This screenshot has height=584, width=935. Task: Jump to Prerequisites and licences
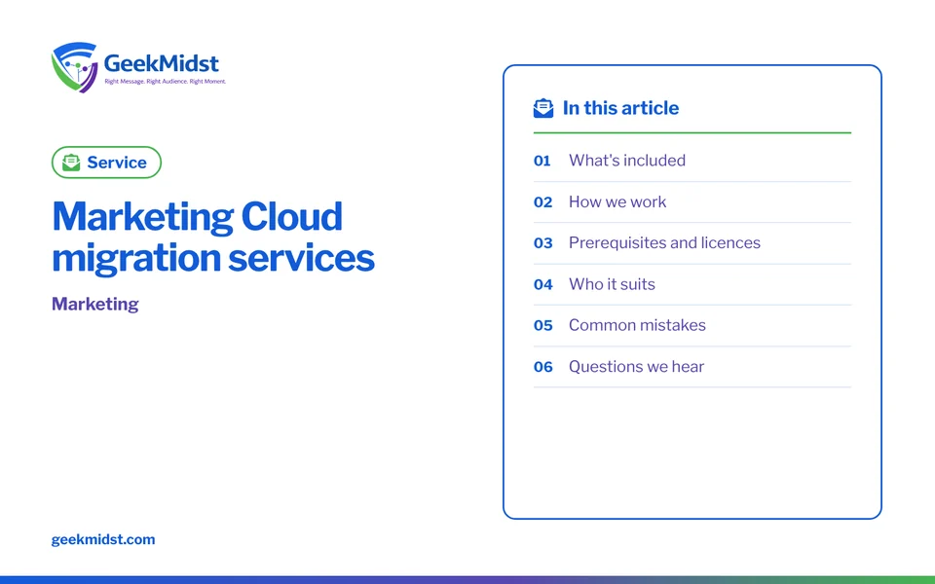pos(664,242)
